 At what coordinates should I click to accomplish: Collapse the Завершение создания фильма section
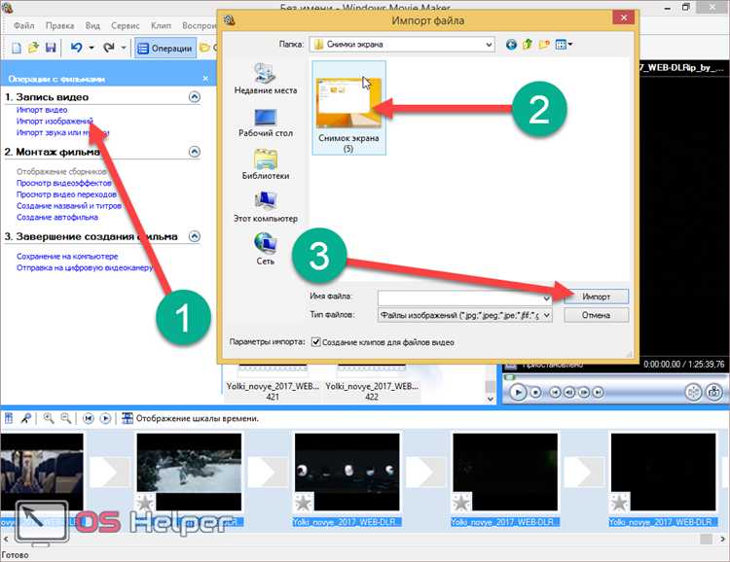195,236
